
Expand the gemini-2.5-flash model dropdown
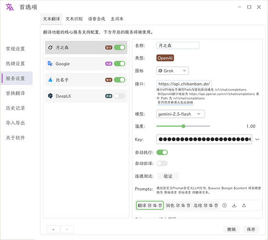pyautogui.click(x=180, y=114)
